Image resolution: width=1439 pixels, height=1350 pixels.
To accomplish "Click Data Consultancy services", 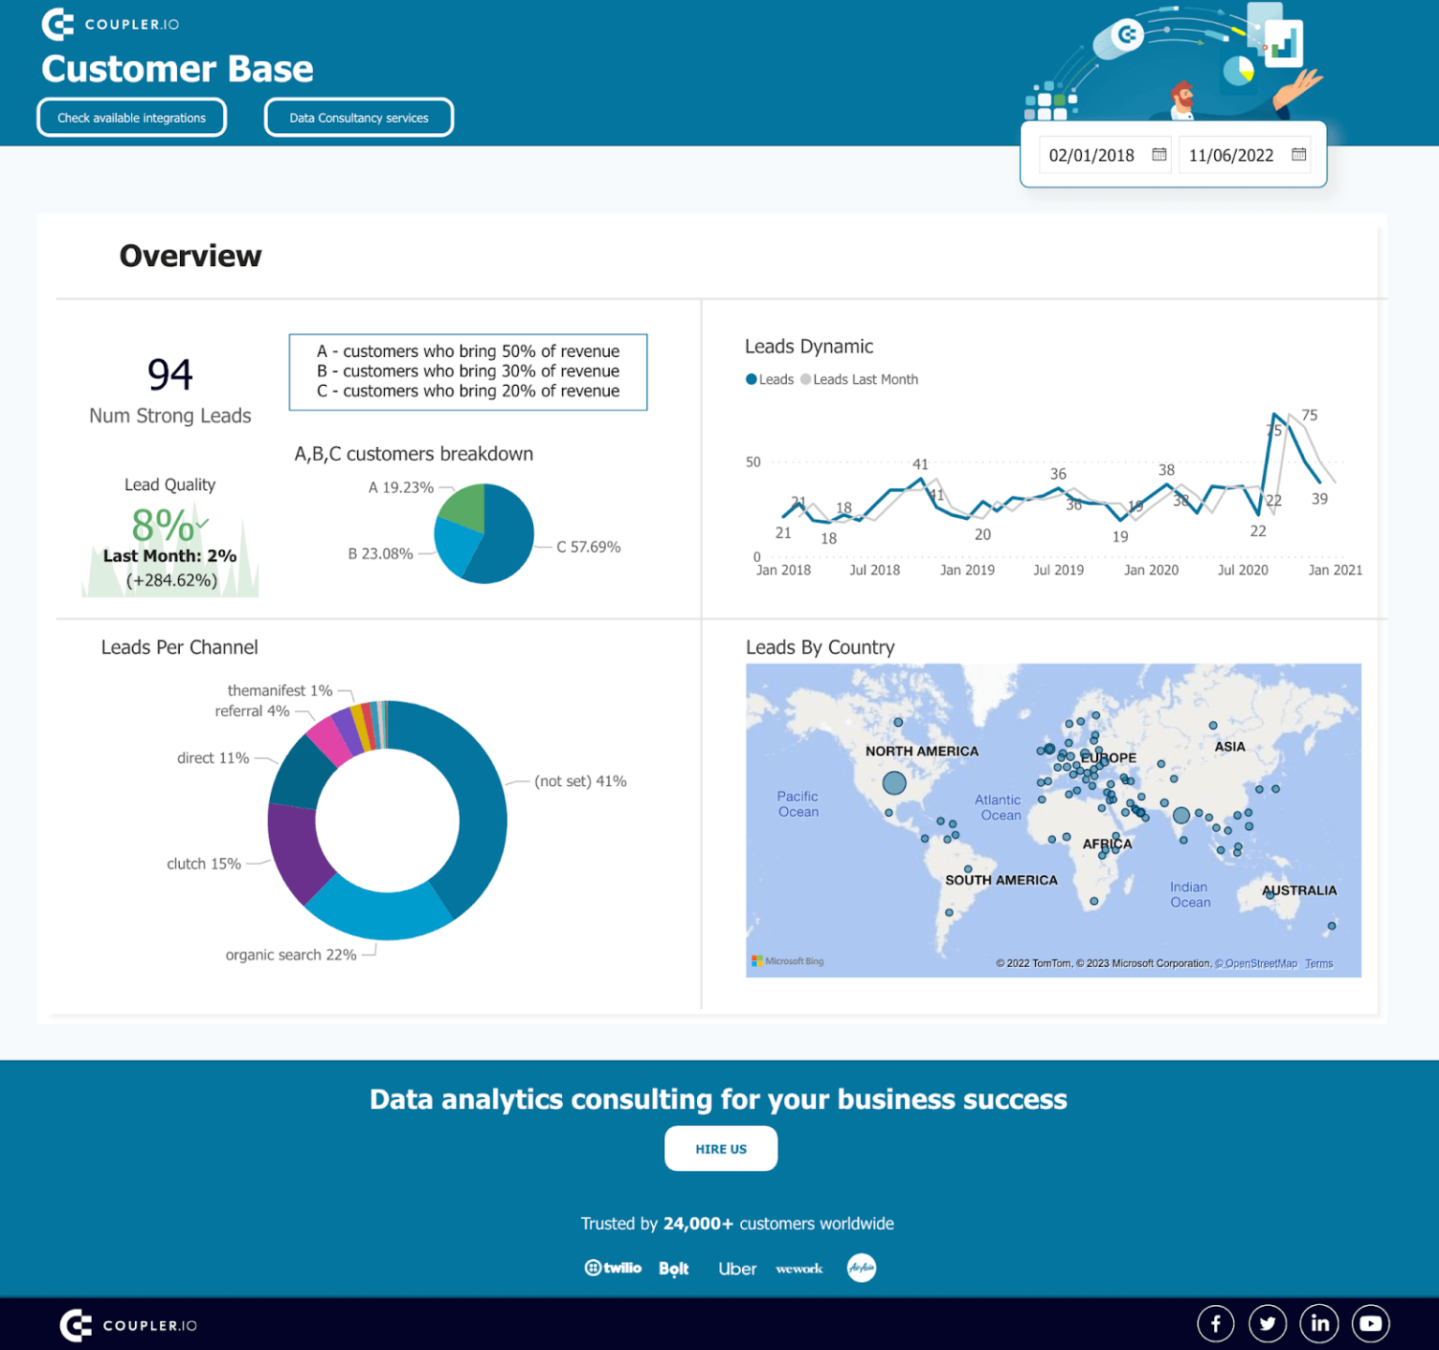I will (x=358, y=117).
